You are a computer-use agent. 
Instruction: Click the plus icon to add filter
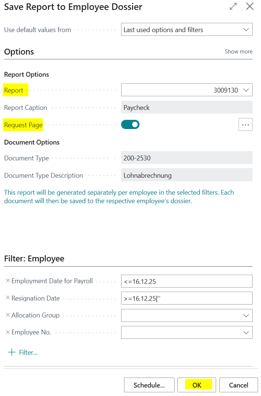tap(12, 352)
